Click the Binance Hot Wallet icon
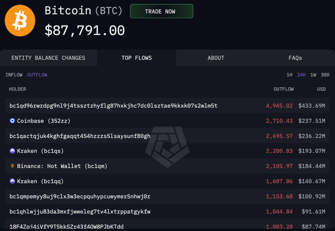The width and height of the screenshot is (335, 231). [13, 166]
